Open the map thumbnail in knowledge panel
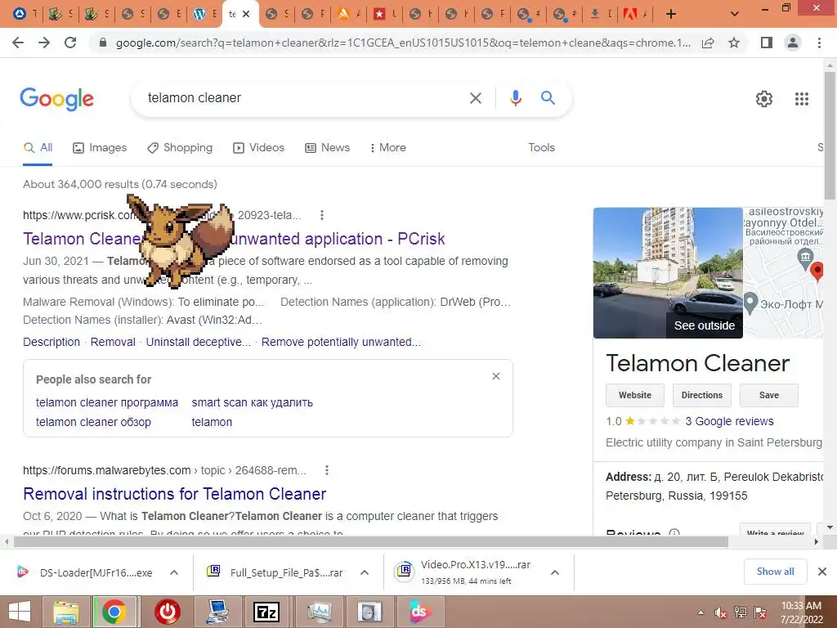Viewport: 837px width, 628px height. tap(784, 273)
